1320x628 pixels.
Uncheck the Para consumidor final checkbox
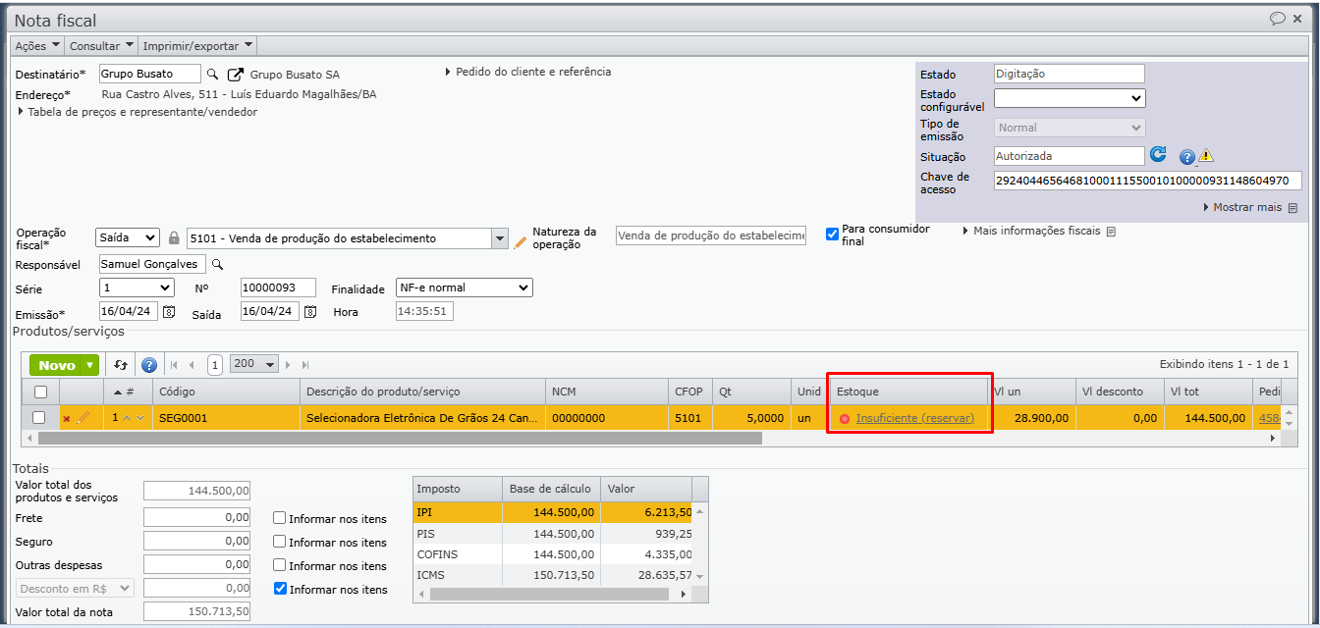click(832, 234)
